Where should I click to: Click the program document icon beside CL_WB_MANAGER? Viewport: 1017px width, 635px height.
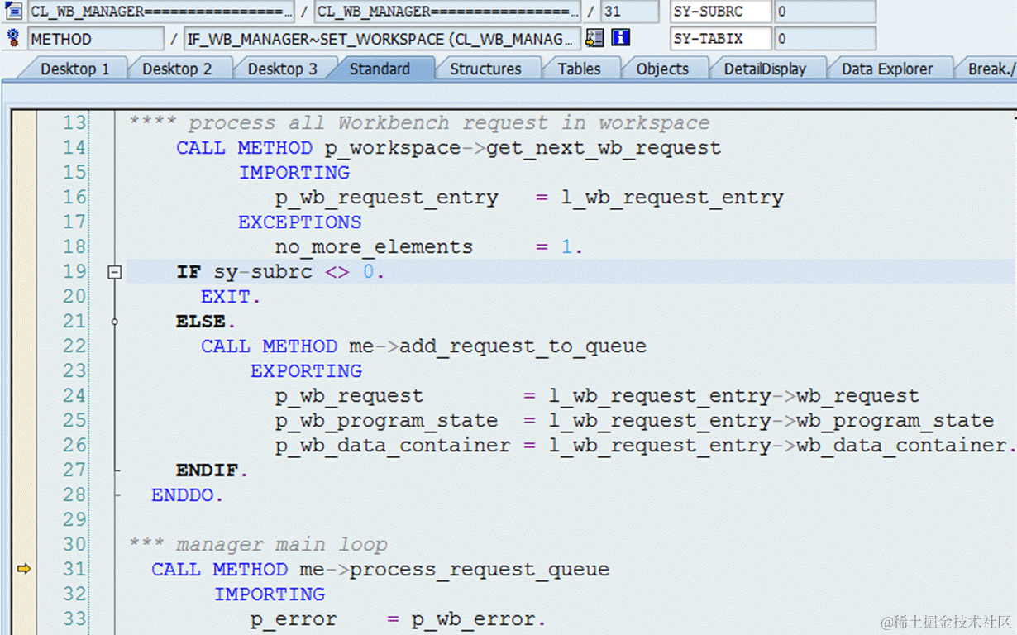coord(13,12)
